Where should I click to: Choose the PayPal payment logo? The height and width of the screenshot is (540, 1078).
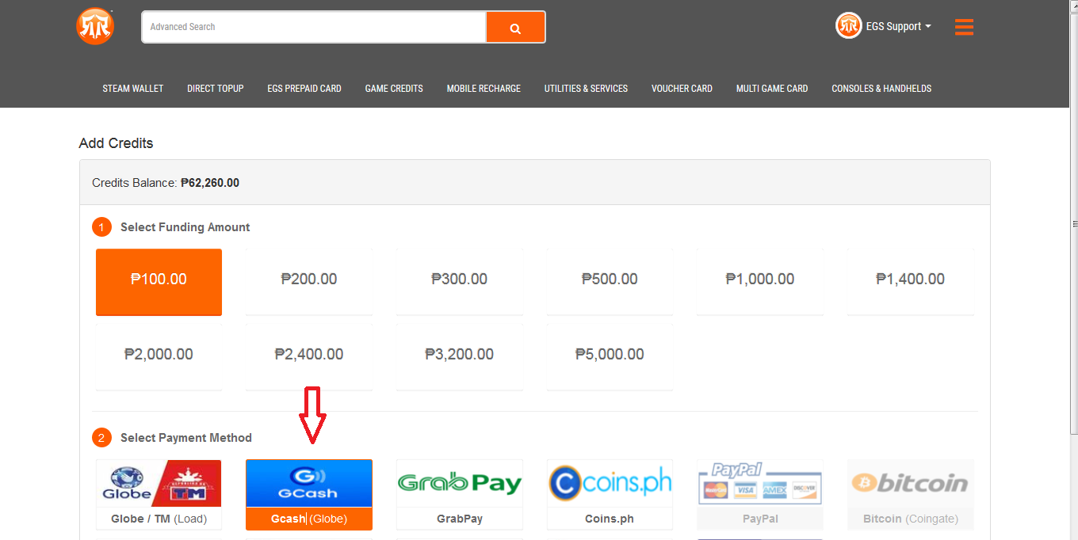coord(760,484)
